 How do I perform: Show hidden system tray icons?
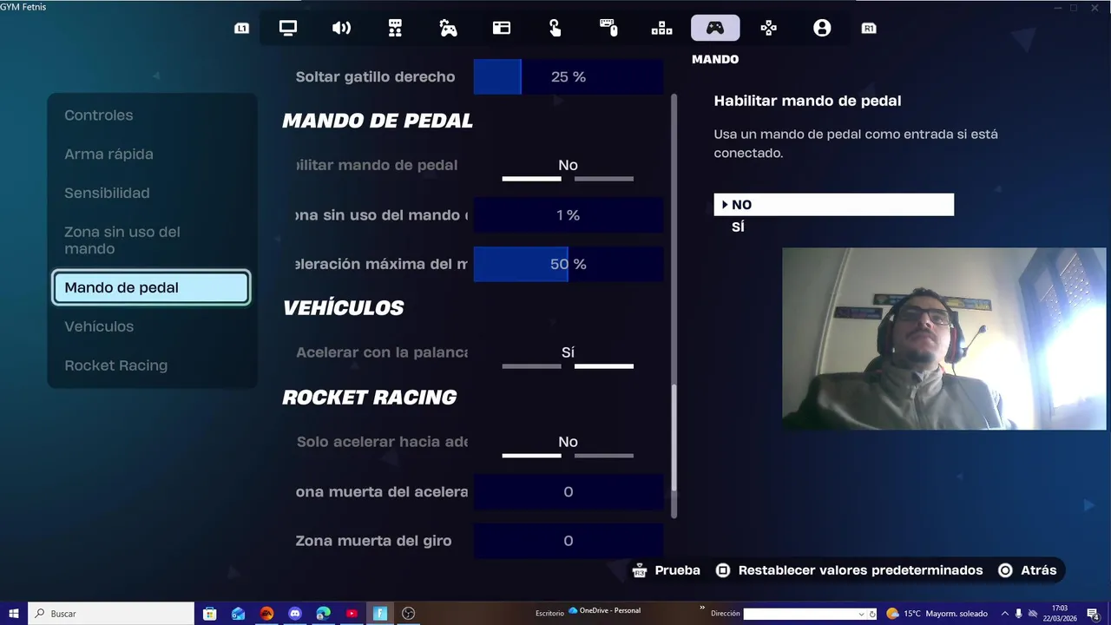[1005, 613]
